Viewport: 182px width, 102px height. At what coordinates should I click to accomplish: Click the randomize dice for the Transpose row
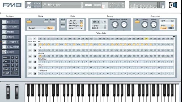[35, 73]
